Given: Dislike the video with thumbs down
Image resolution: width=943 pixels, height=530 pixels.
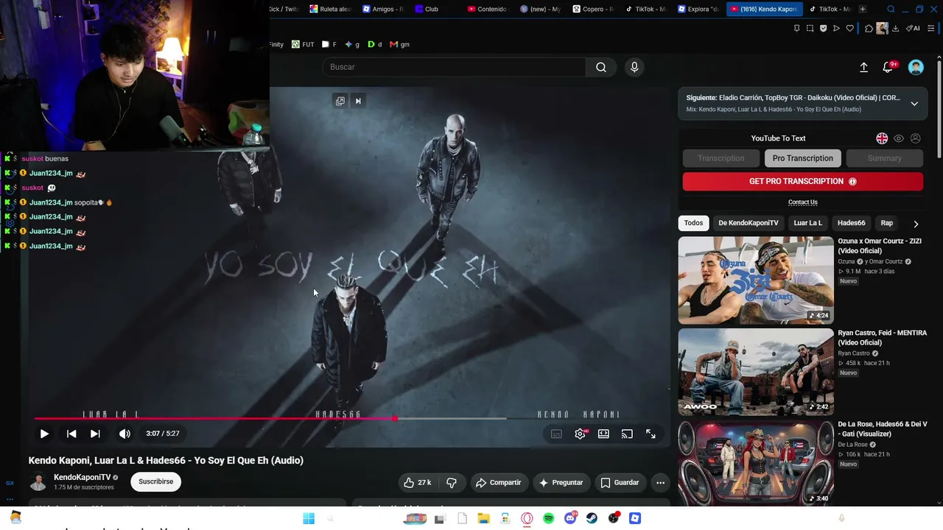Looking at the screenshot, I should pyautogui.click(x=452, y=483).
